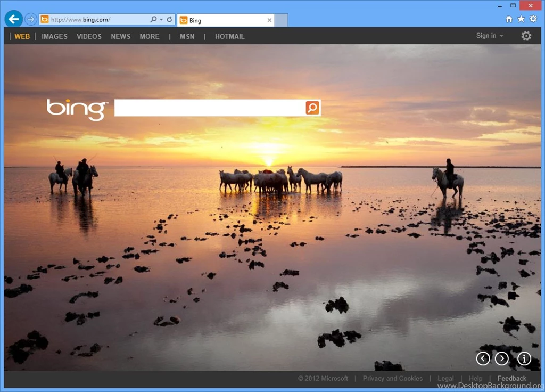Click the browser back arrow

(x=13, y=19)
